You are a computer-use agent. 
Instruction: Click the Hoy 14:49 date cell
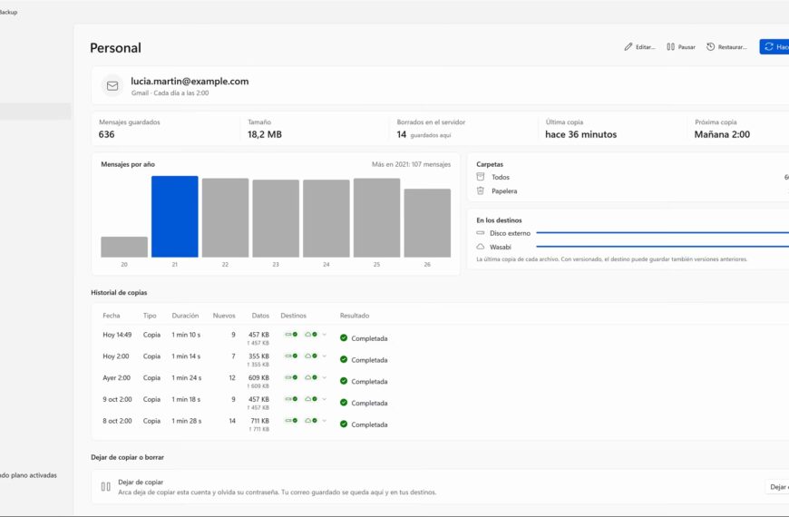tap(117, 335)
